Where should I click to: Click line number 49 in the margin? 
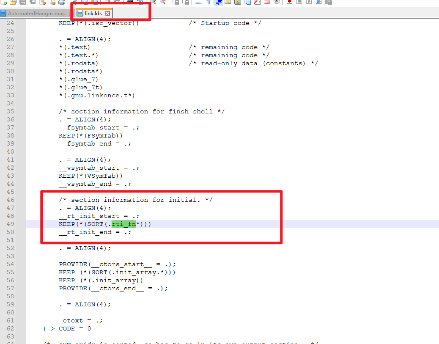(x=11, y=224)
